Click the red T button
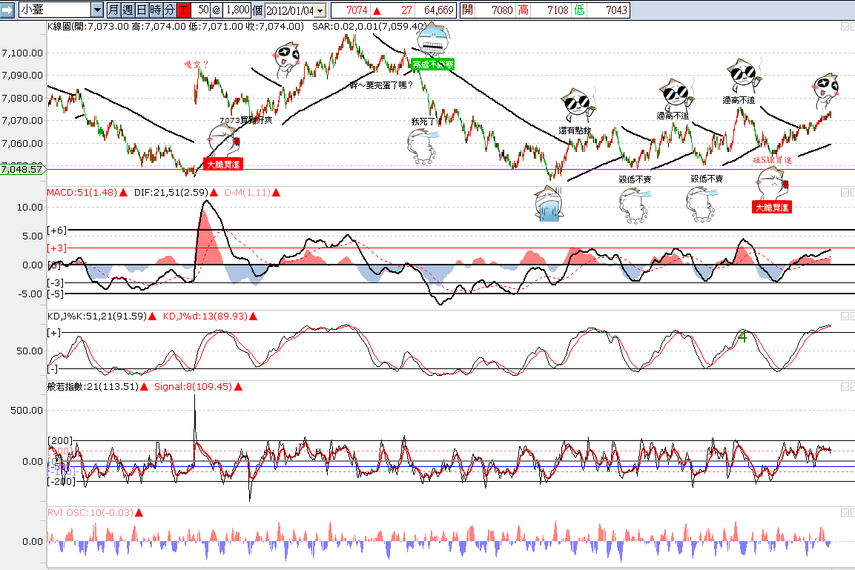This screenshot has width=855, height=570. (184, 10)
